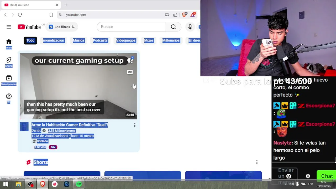Bookmark the page with the bookmark icon
Viewport: 336px width, 189px height.
51,15
